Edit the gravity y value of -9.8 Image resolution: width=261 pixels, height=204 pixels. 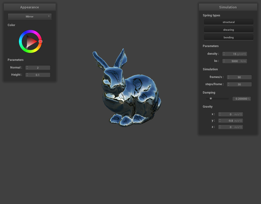[x=231, y=120]
